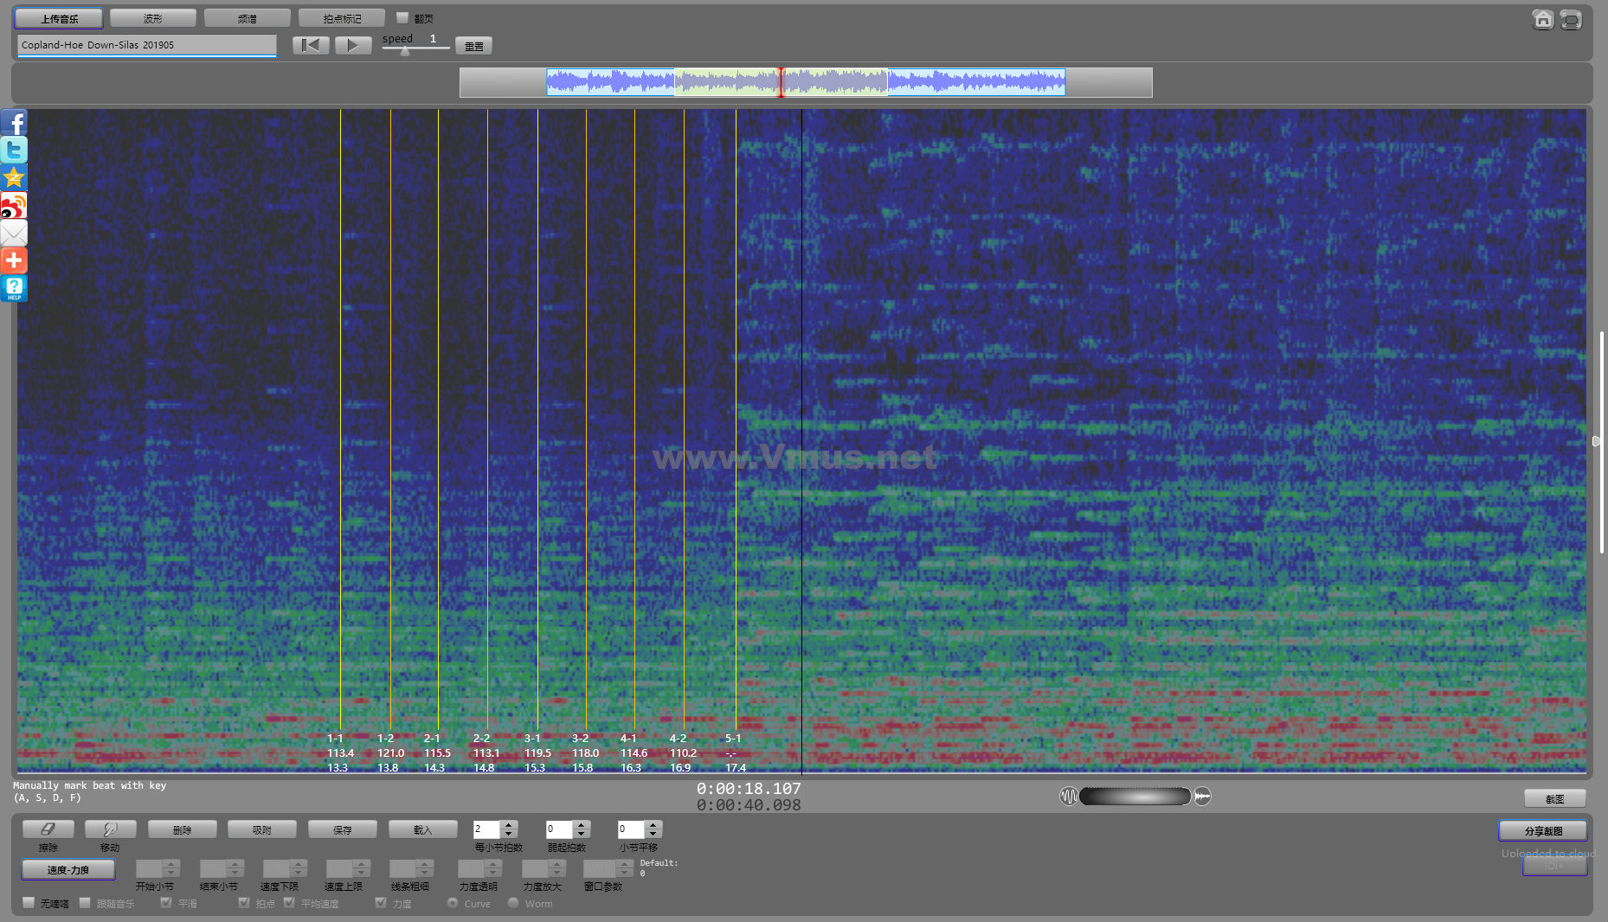Screen dimensions: 1608x922
Task: Click the time readout 0:00:18.107
Action: tap(749, 788)
